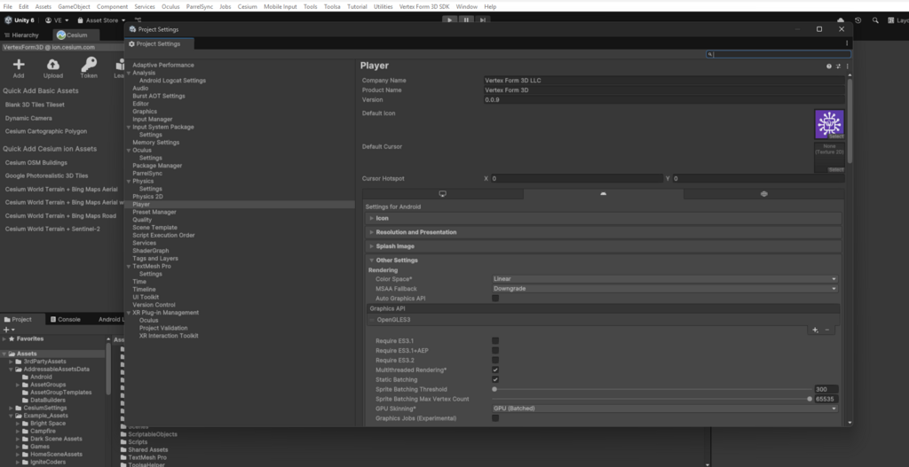Click the plus icon under Graphics API list
This screenshot has height=467, width=909.
[815, 330]
